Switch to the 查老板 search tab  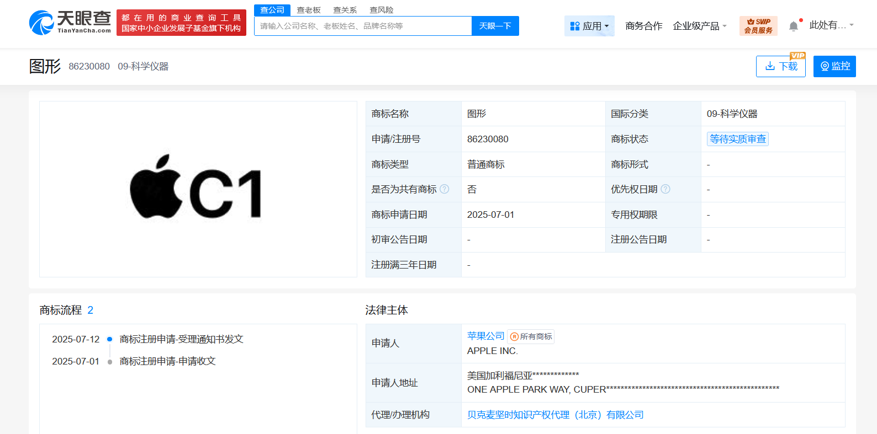pos(309,10)
